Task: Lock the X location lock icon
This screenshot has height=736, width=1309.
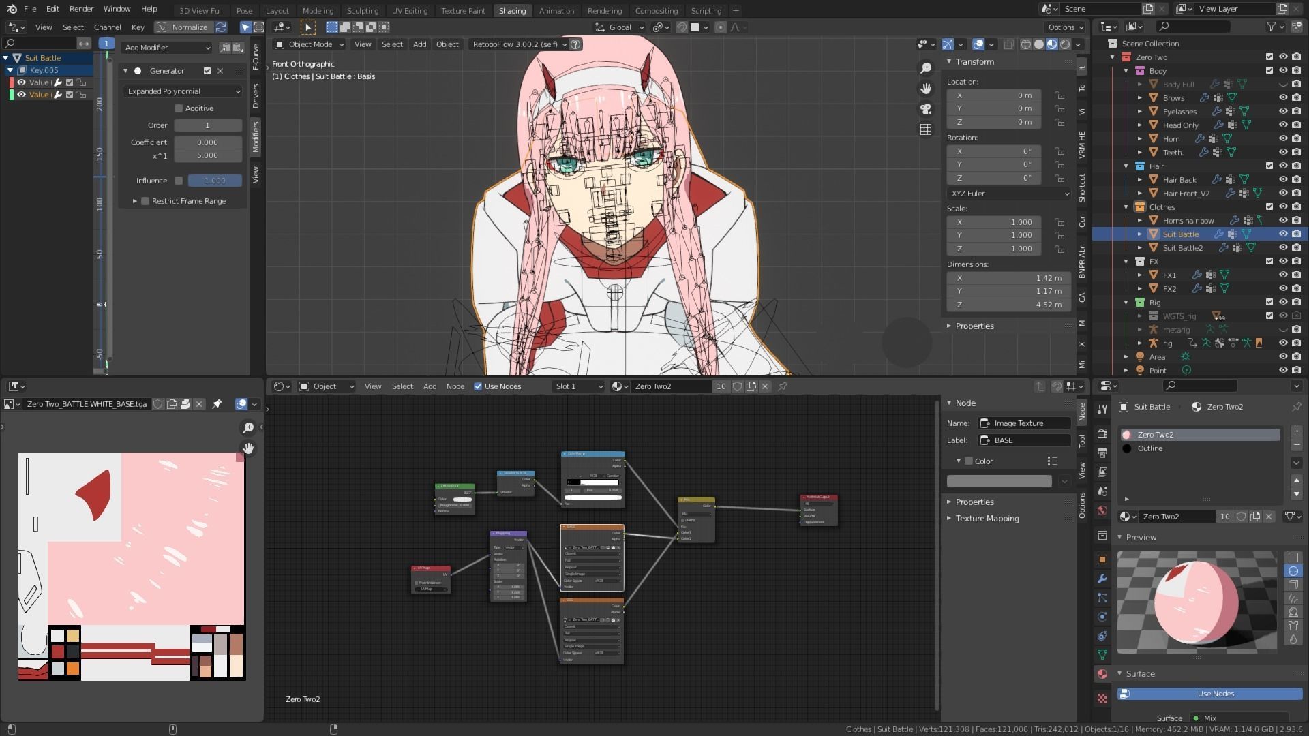Action: tap(1059, 95)
